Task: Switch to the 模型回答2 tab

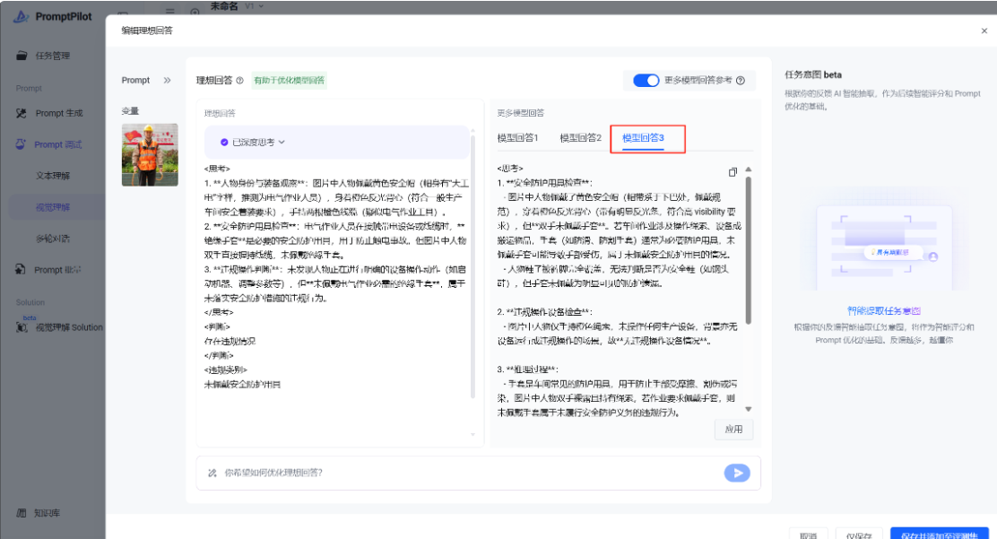Action: pos(580,137)
